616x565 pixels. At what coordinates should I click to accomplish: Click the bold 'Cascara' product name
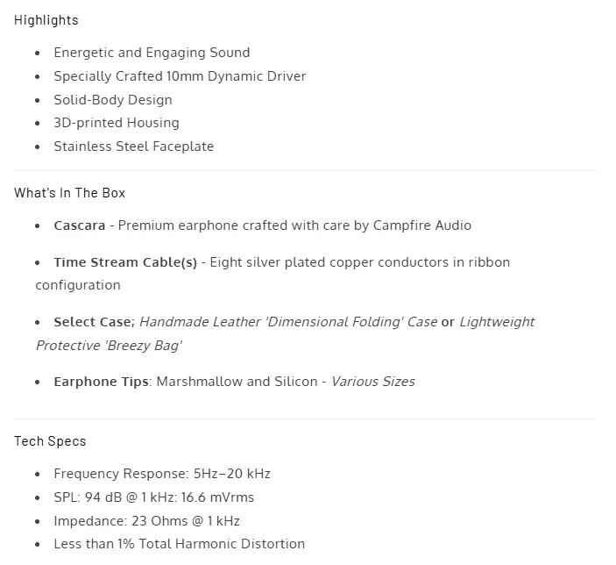[x=80, y=225]
